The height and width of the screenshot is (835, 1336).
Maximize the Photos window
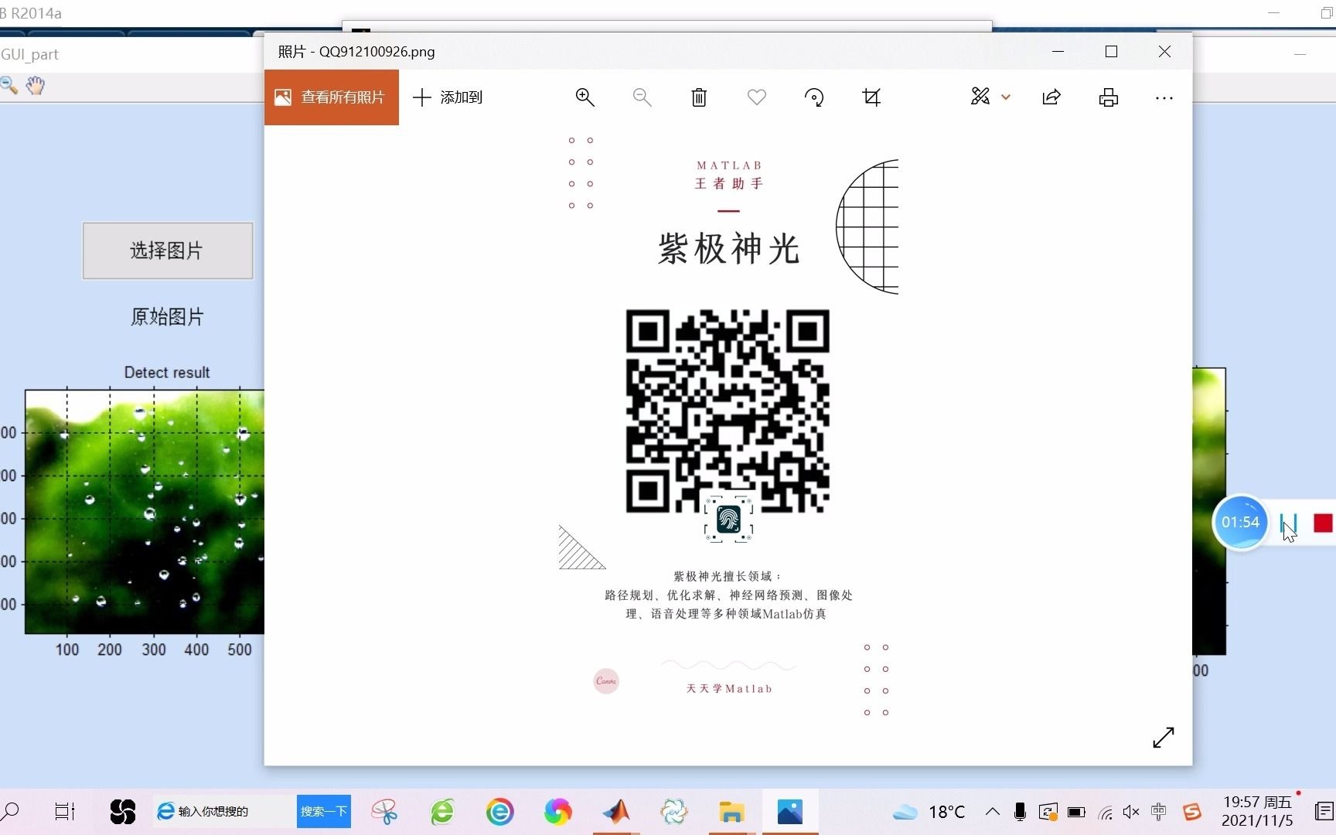[x=1111, y=52]
